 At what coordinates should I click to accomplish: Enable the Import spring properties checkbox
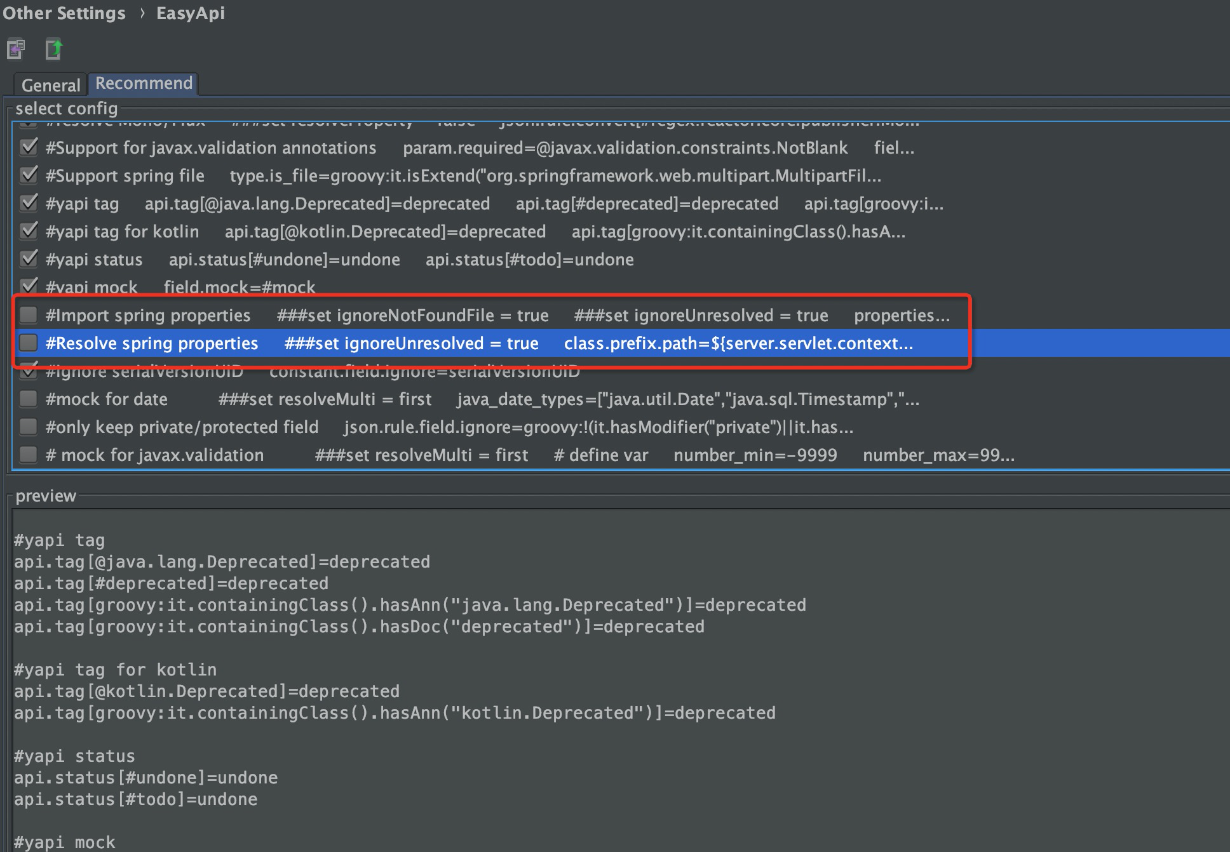pos(29,315)
